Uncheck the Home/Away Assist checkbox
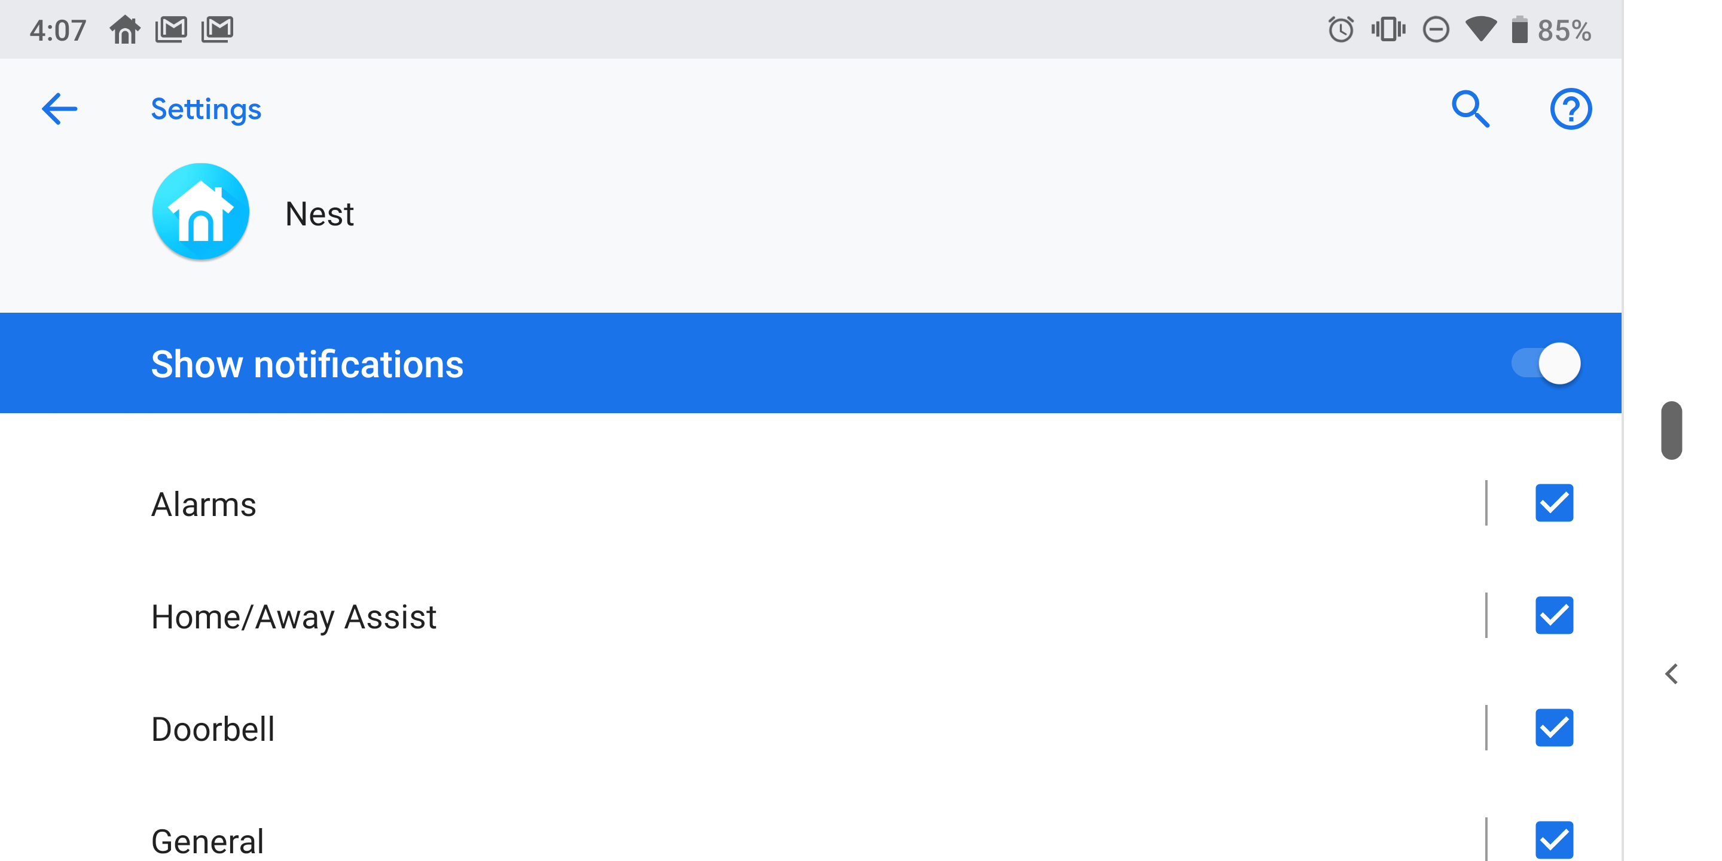This screenshot has height=861, width=1722. click(x=1553, y=616)
